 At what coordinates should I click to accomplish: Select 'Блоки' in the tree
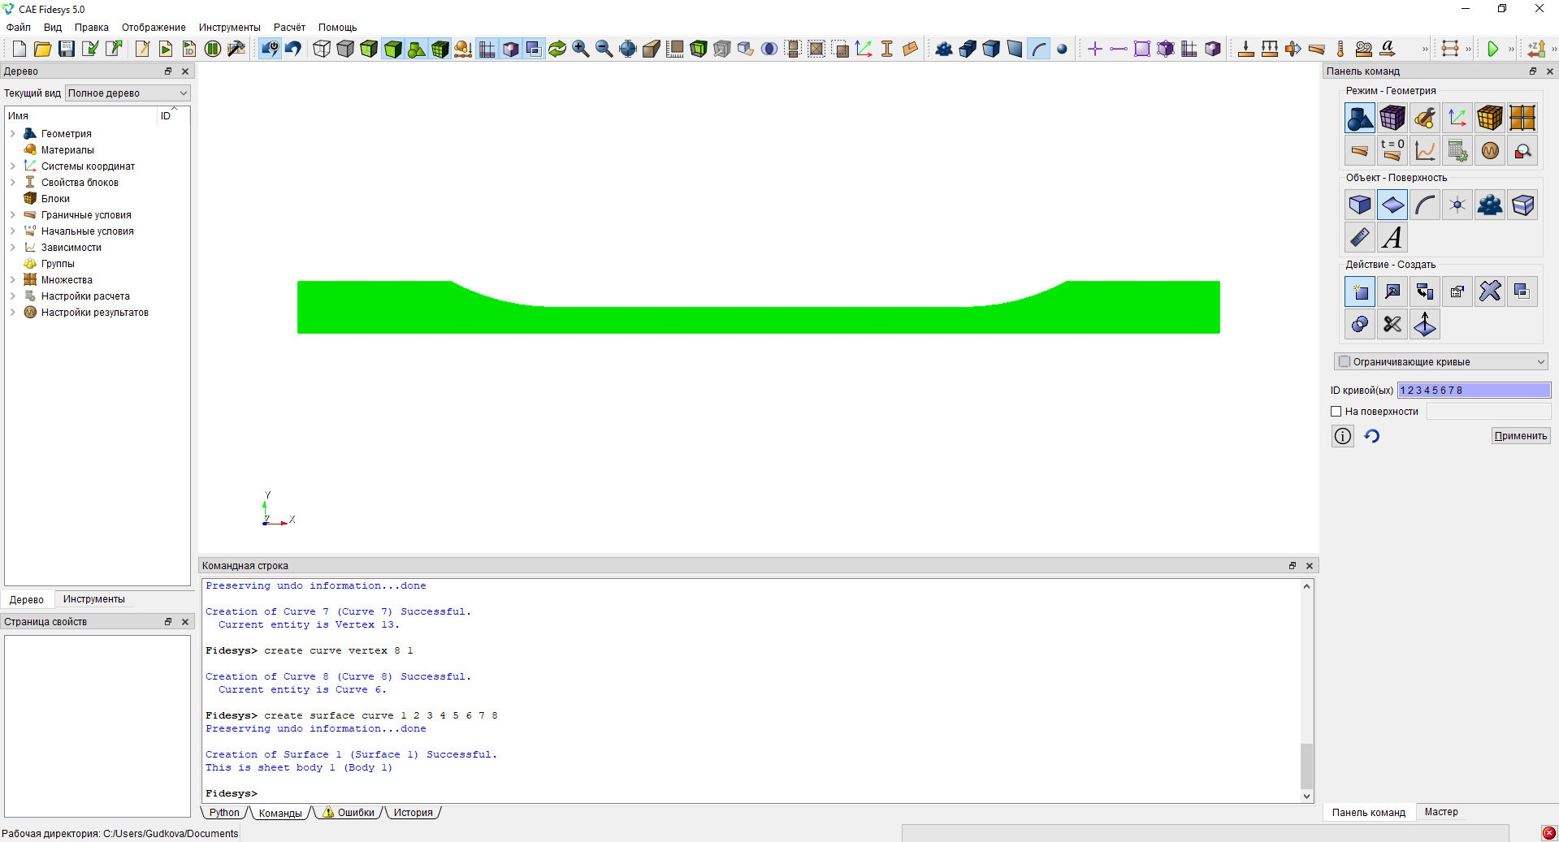(x=55, y=199)
